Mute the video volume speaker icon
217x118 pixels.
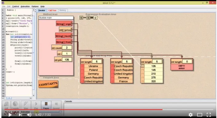point(29,115)
